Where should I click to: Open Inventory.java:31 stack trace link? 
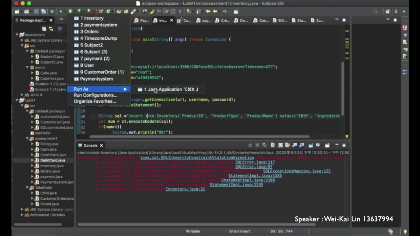click(x=185, y=189)
